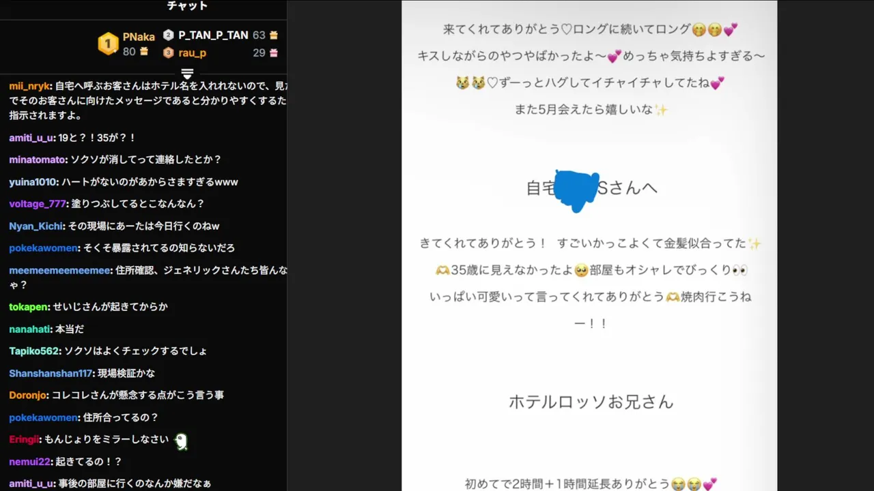Click username Eringii in chat
874x491 pixels.
pyautogui.click(x=25, y=440)
